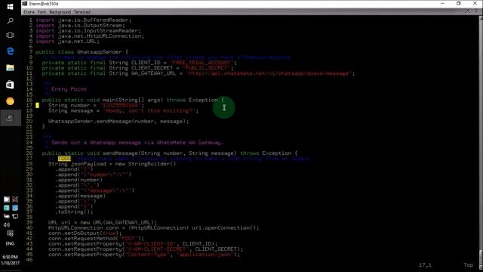Click 'conn.setRequestMethod' on line 42
483x272 pixels.
[x=82, y=239]
